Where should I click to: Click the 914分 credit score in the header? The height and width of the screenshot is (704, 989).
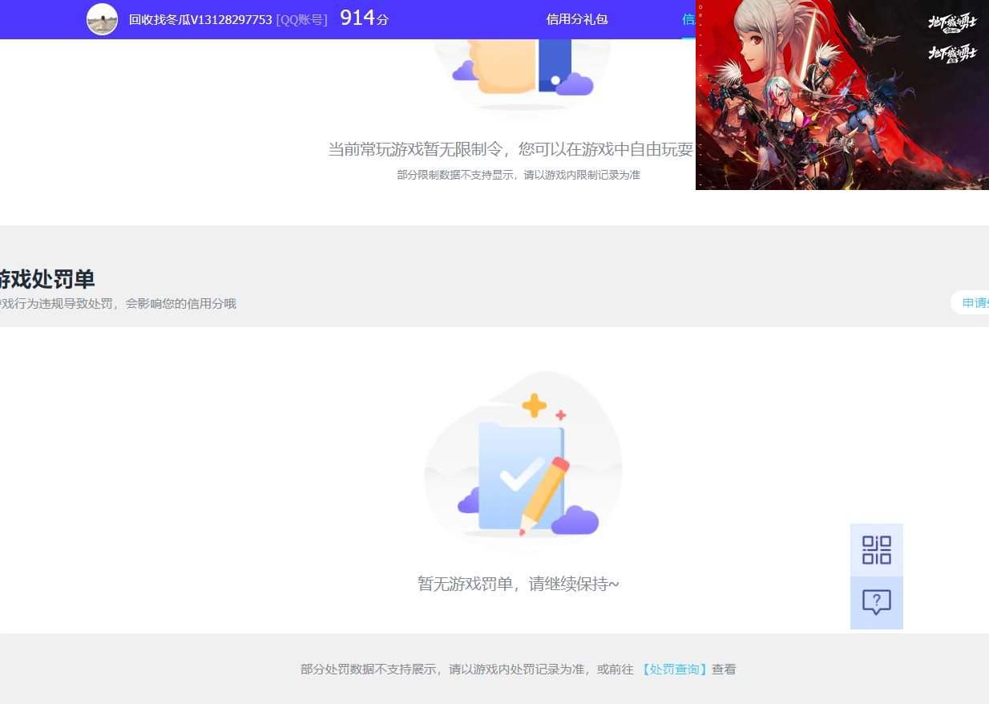364,18
